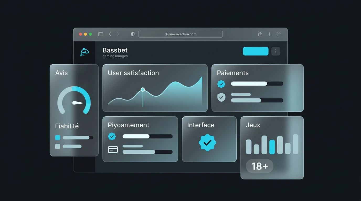Add a new tab with plus icon
361x201 pixels.
[269, 34]
